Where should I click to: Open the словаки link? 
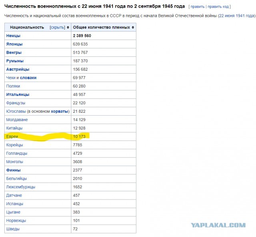(28, 78)
